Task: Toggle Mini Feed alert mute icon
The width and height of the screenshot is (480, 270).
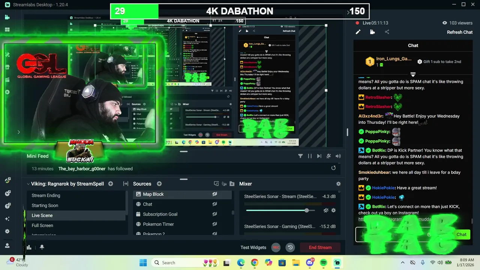Action: point(328,156)
